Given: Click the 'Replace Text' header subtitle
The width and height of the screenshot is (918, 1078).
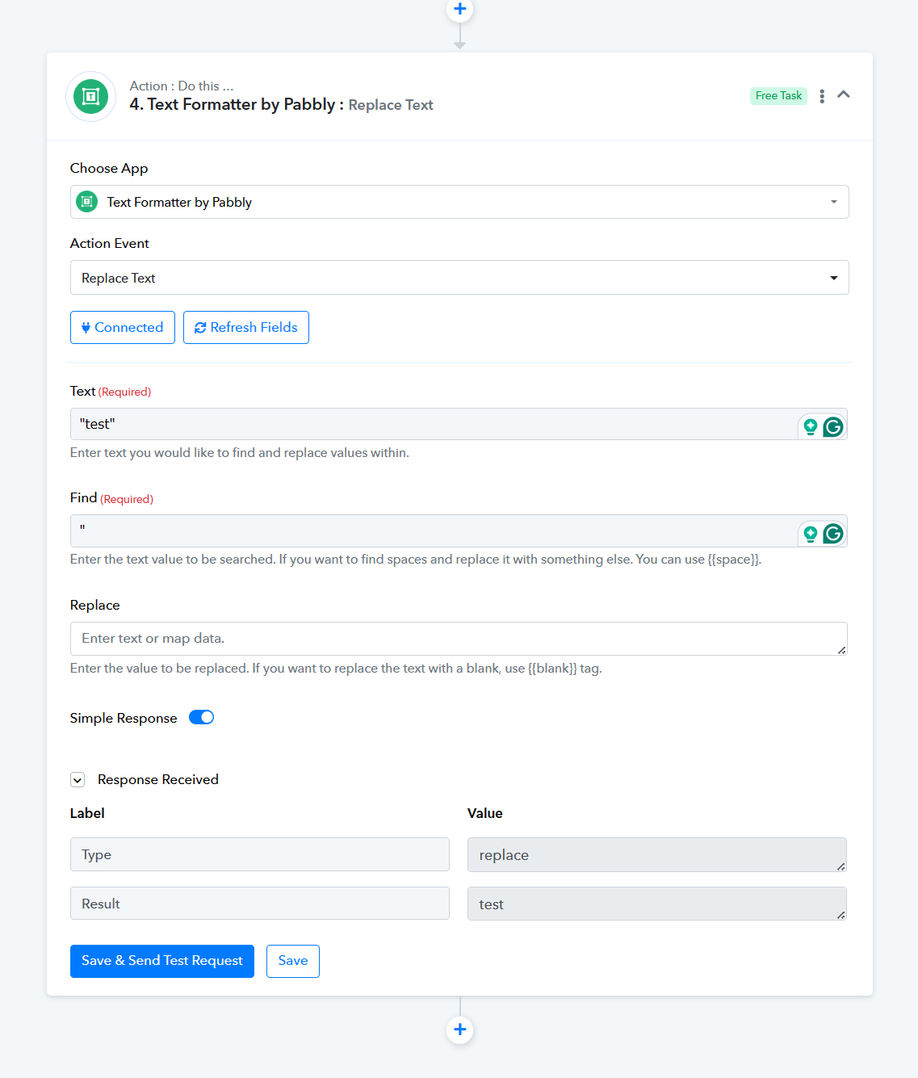Looking at the screenshot, I should (391, 105).
